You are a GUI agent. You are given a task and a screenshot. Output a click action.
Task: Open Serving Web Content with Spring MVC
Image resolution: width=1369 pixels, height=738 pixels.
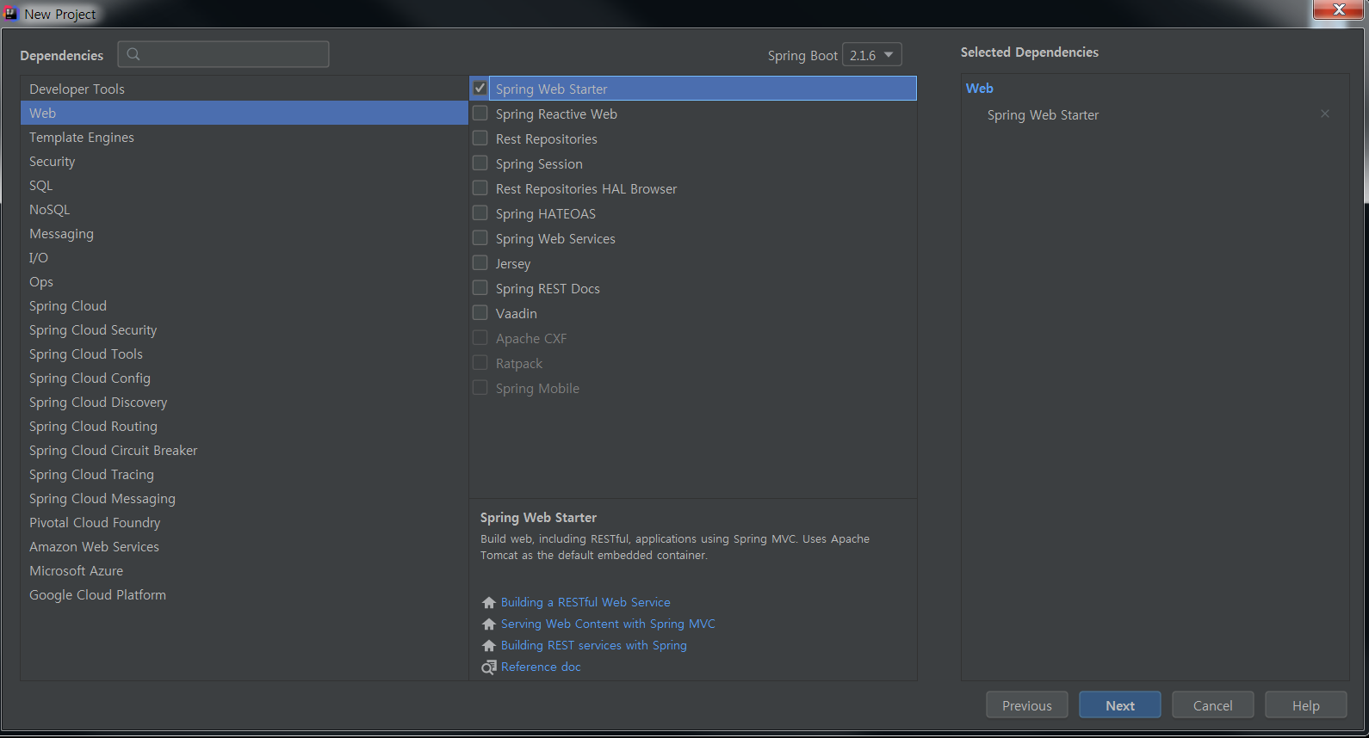point(608,624)
